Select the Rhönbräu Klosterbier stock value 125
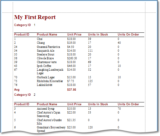The width and height of the screenshot is (160, 136). click(x=90, y=81)
